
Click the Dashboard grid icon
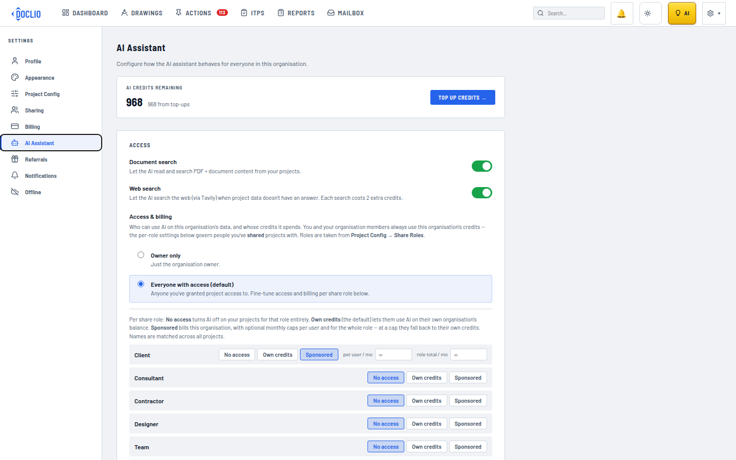tap(65, 13)
